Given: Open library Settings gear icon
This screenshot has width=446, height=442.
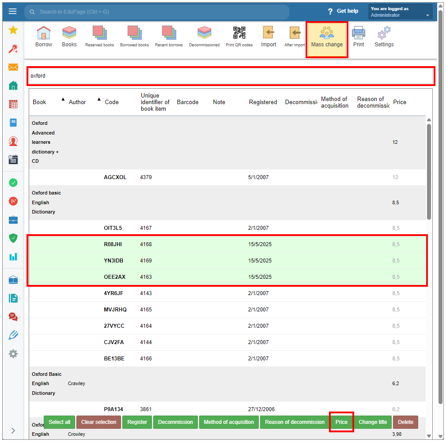Looking at the screenshot, I should [x=384, y=37].
